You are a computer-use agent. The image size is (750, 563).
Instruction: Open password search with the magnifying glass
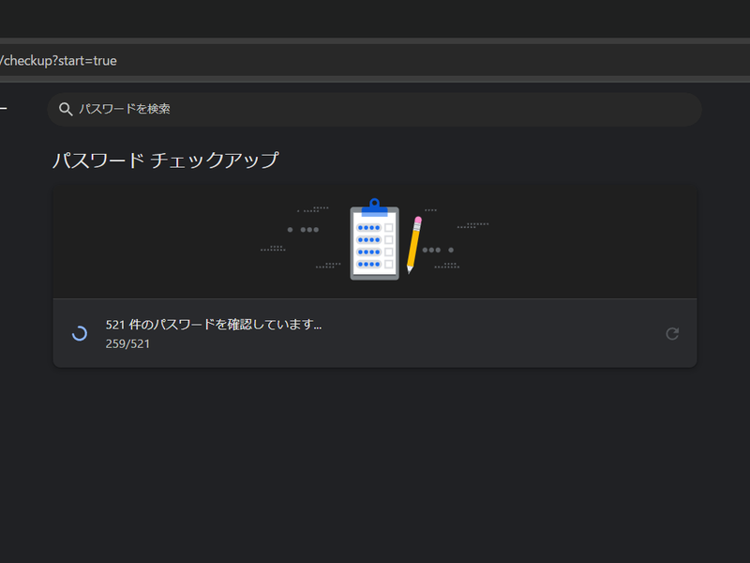tap(65, 109)
